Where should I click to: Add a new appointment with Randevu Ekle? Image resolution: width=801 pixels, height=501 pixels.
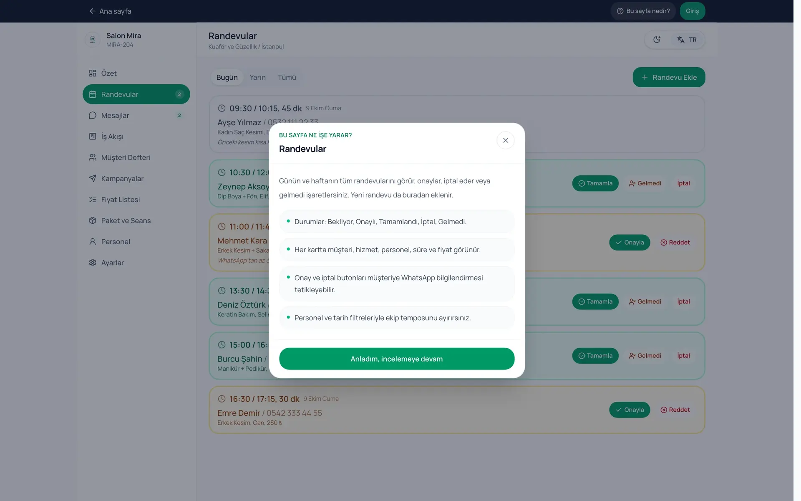[669, 77]
